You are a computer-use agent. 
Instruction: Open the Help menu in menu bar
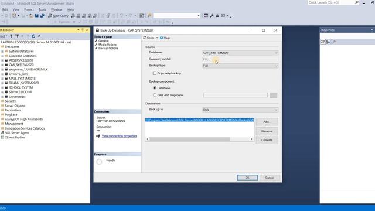(x=70, y=9)
